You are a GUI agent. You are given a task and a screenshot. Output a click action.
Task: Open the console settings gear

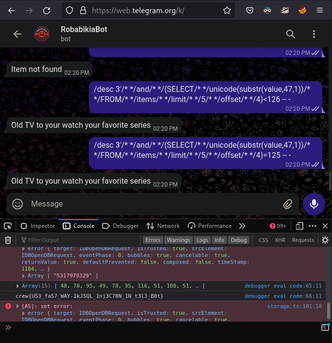(325, 240)
